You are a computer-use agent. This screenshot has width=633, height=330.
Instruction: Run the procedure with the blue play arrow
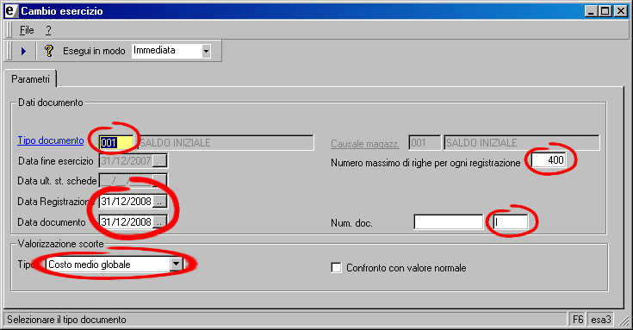[x=23, y=51]
